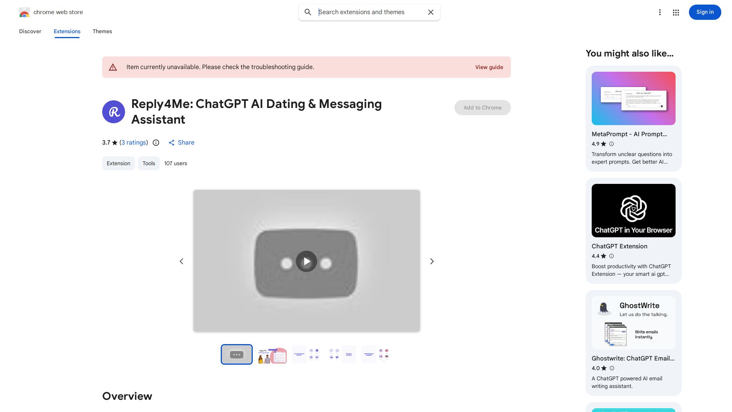Click the ChatGPT Extension rating info icon
Viewport: 732px width, 412px height.
point(612,256)
